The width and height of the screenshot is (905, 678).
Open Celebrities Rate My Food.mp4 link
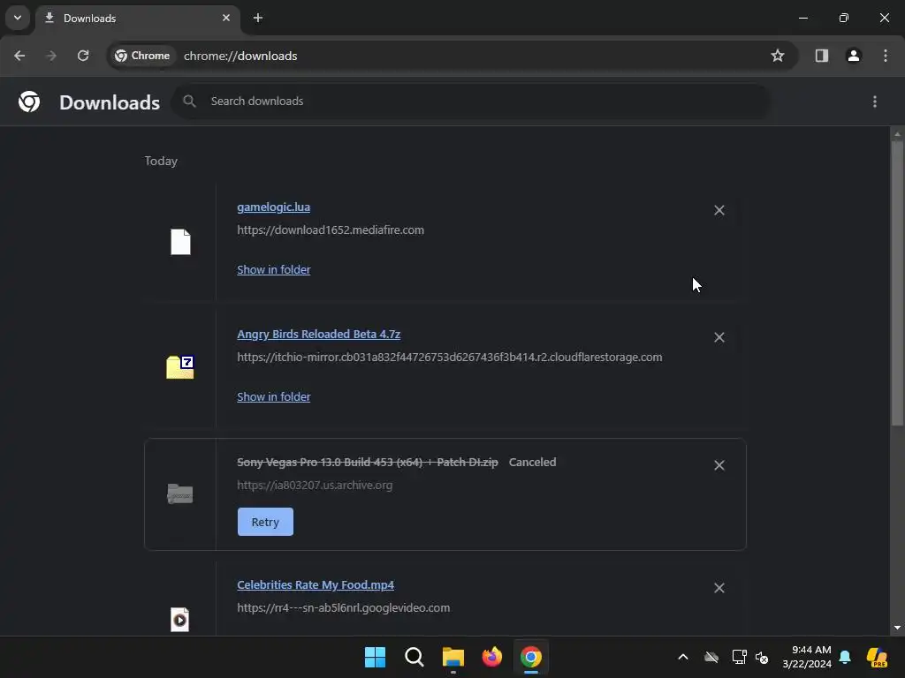316,584
